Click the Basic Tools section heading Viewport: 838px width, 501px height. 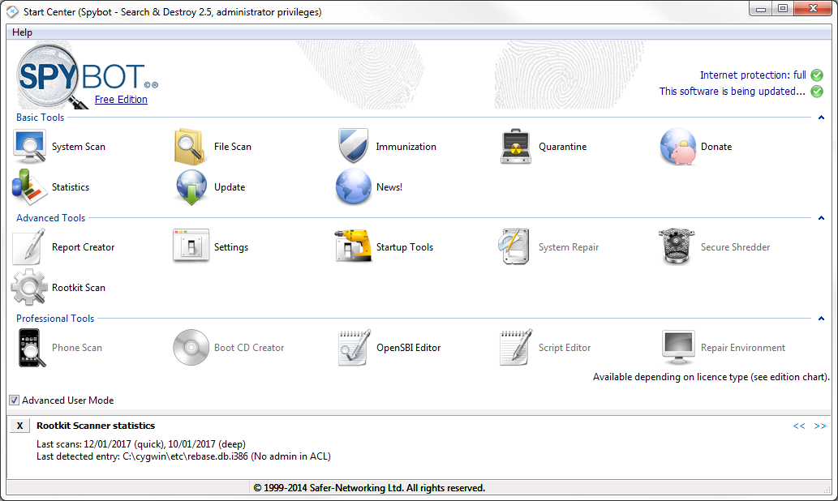click(x=40, y=118)
